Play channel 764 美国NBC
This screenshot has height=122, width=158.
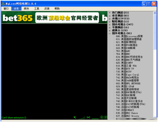pyautogui.click(x=123, y=54)
